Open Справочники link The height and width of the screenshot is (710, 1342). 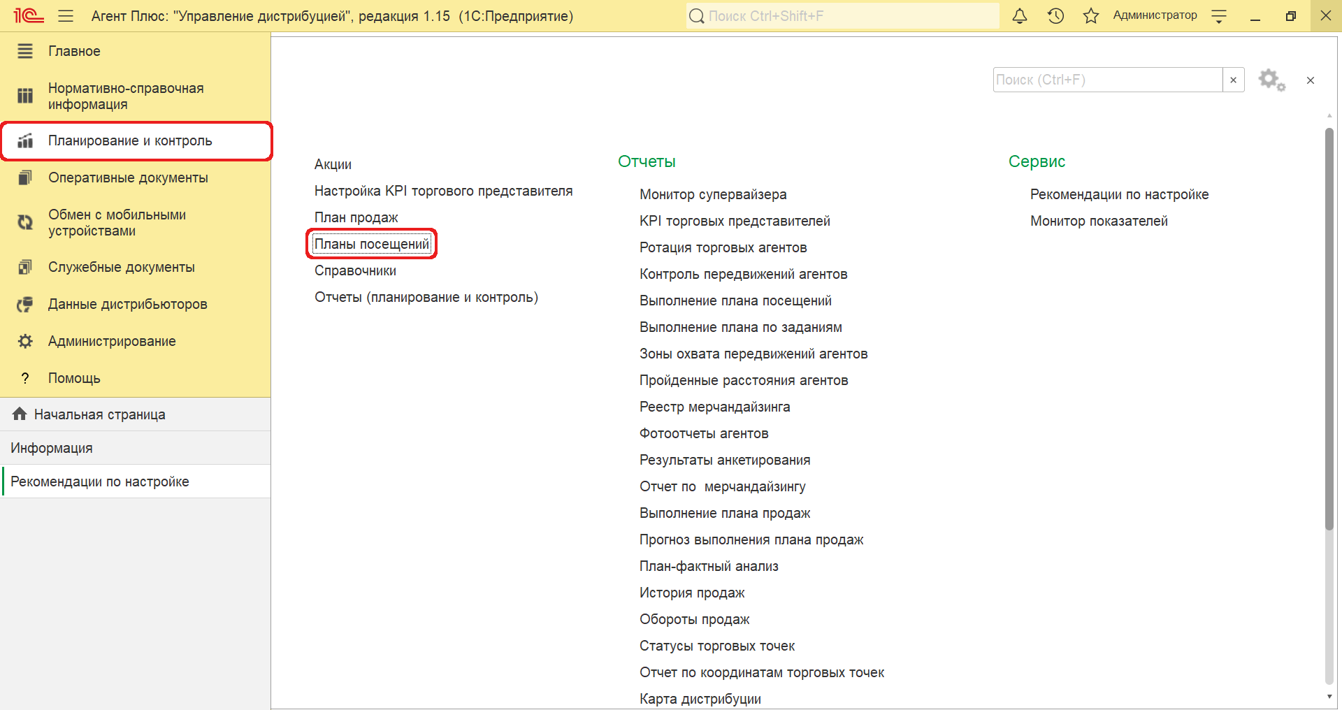(355, 270)
